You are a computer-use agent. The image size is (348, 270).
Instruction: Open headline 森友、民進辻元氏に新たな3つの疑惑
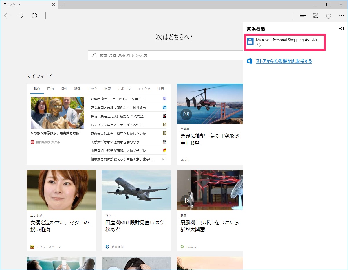117,116
